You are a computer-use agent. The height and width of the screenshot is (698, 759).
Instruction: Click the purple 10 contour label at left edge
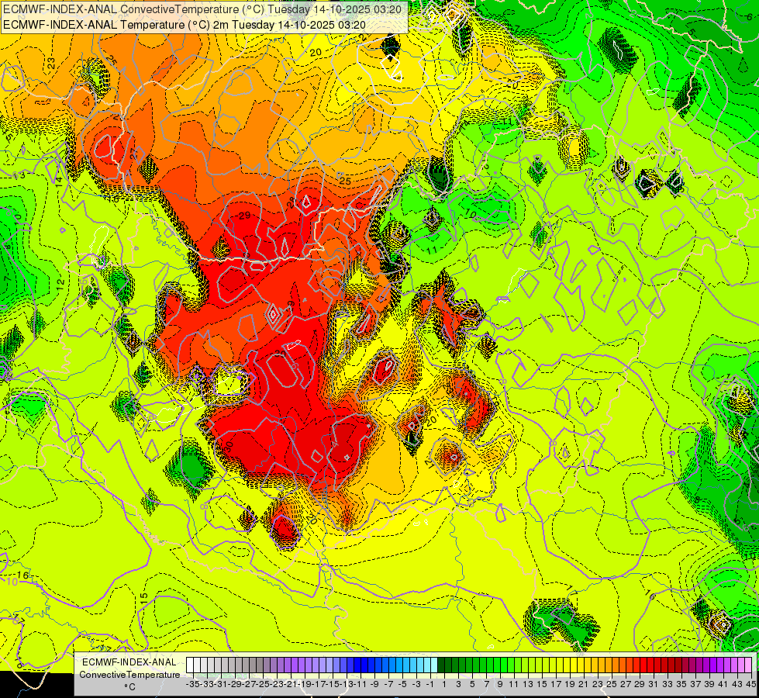click(x=12, y=581)
